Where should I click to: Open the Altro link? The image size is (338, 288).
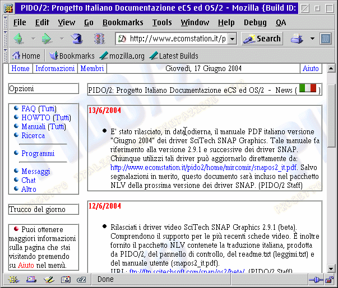click(29, 189)
